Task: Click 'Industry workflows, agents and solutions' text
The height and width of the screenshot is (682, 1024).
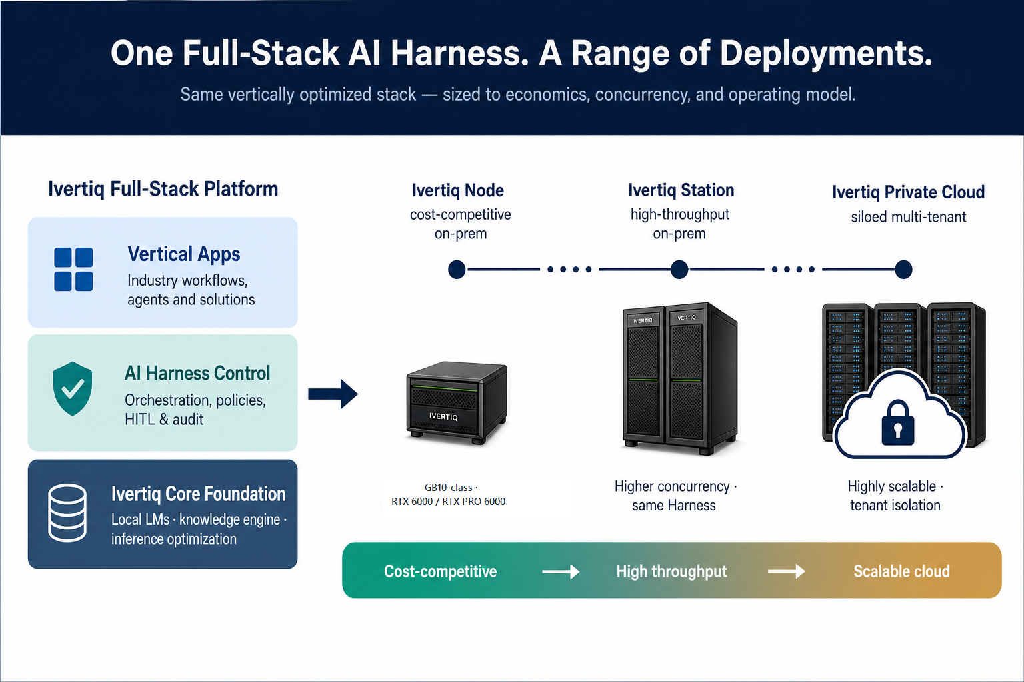Action: click(x=191, y=290)
